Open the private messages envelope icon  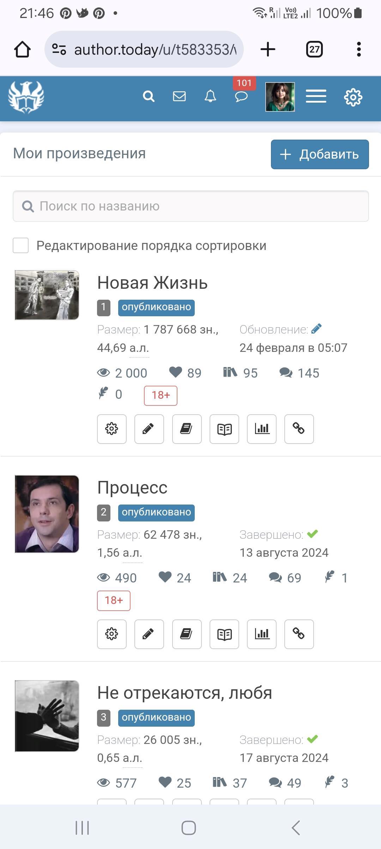click(179, 96)
